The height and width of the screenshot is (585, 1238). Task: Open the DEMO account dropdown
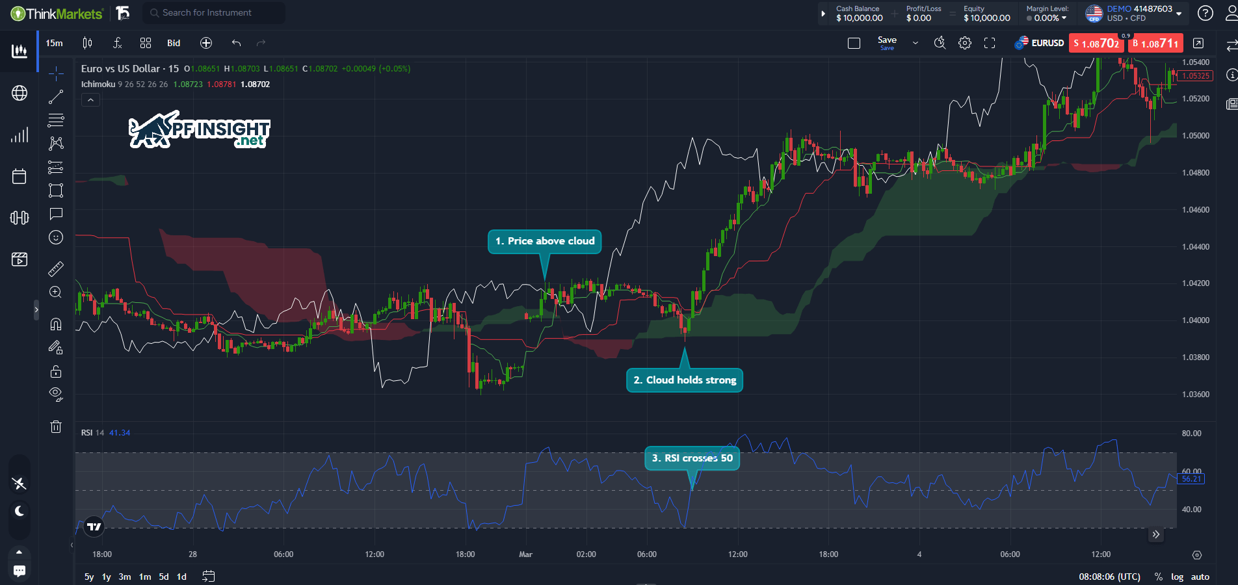pyautogui.click(x=1179, y=13)
